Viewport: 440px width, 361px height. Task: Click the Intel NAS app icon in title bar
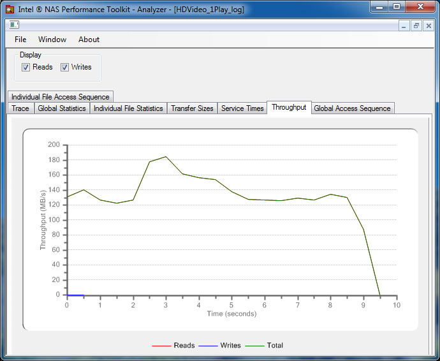click(x=10, y=10)
